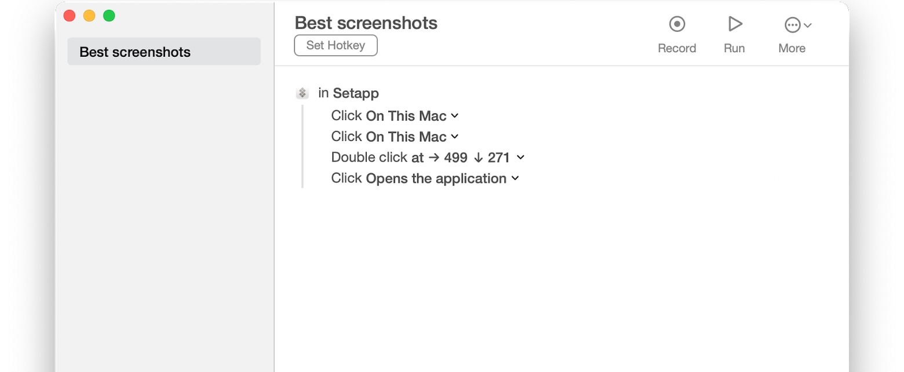Select Best screenshots in the sidebar
The width and height of the screenshot is (904, 372).
[164, 52]
